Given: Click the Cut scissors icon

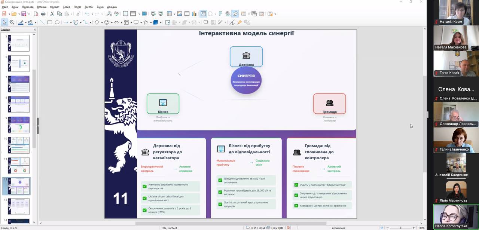Looking at the screenshot, I should [x=52, y=14].
